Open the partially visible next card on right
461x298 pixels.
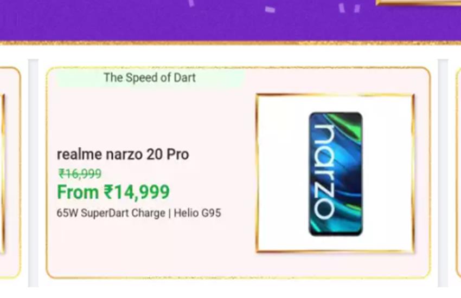pyautogui.click(x=458, y=173)
